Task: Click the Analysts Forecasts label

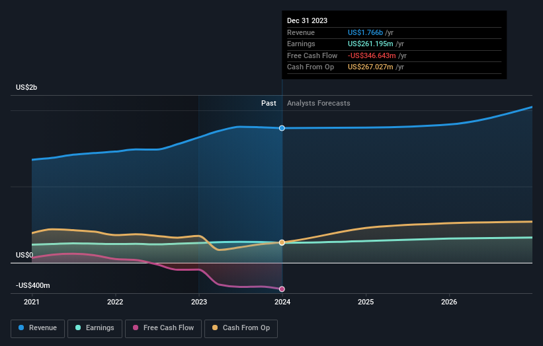Action: 319,103
